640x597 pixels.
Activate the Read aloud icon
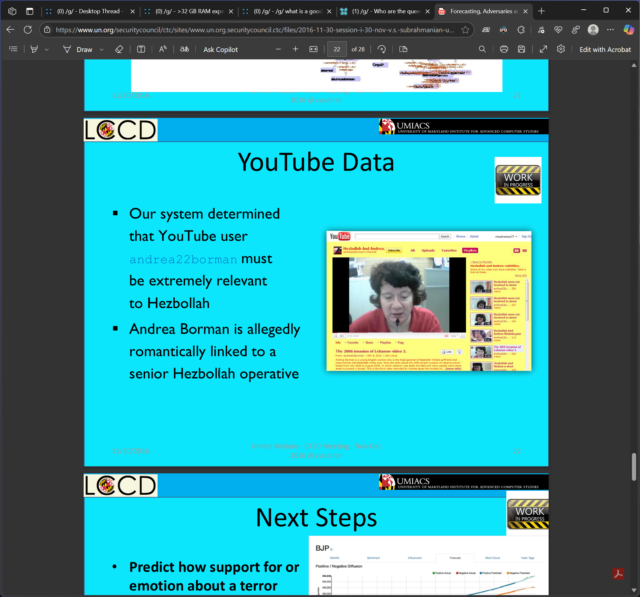[x=163, y=49]
